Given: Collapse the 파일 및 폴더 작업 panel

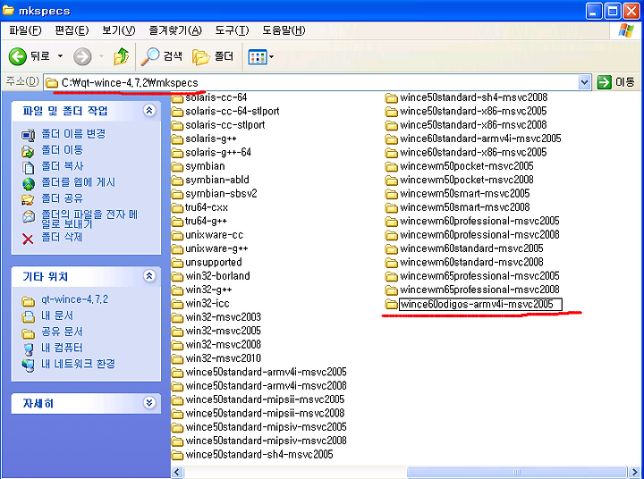Looking at the screenshot, I should [x=149, y=110].
